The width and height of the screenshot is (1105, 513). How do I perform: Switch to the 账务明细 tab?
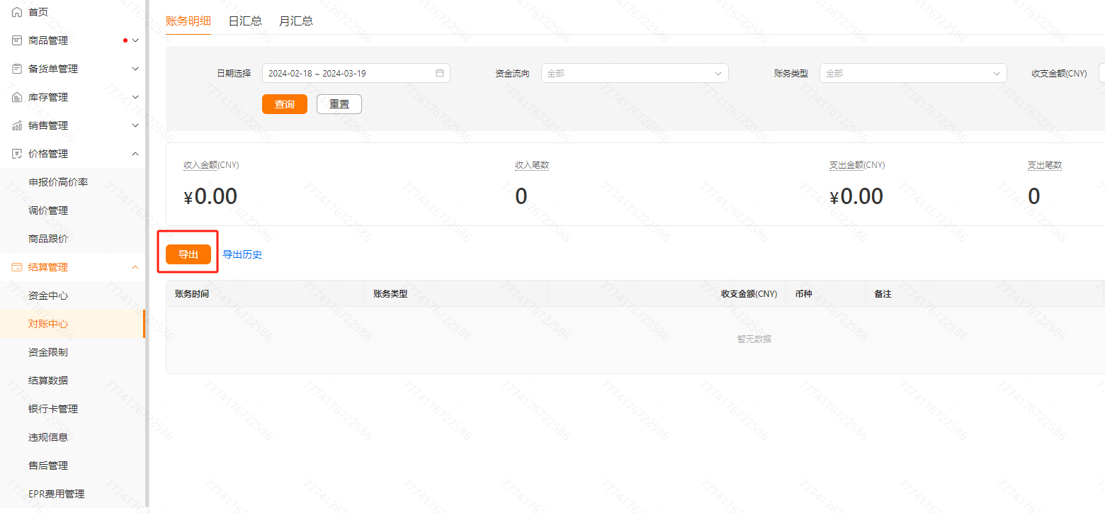tap(188, 21)
